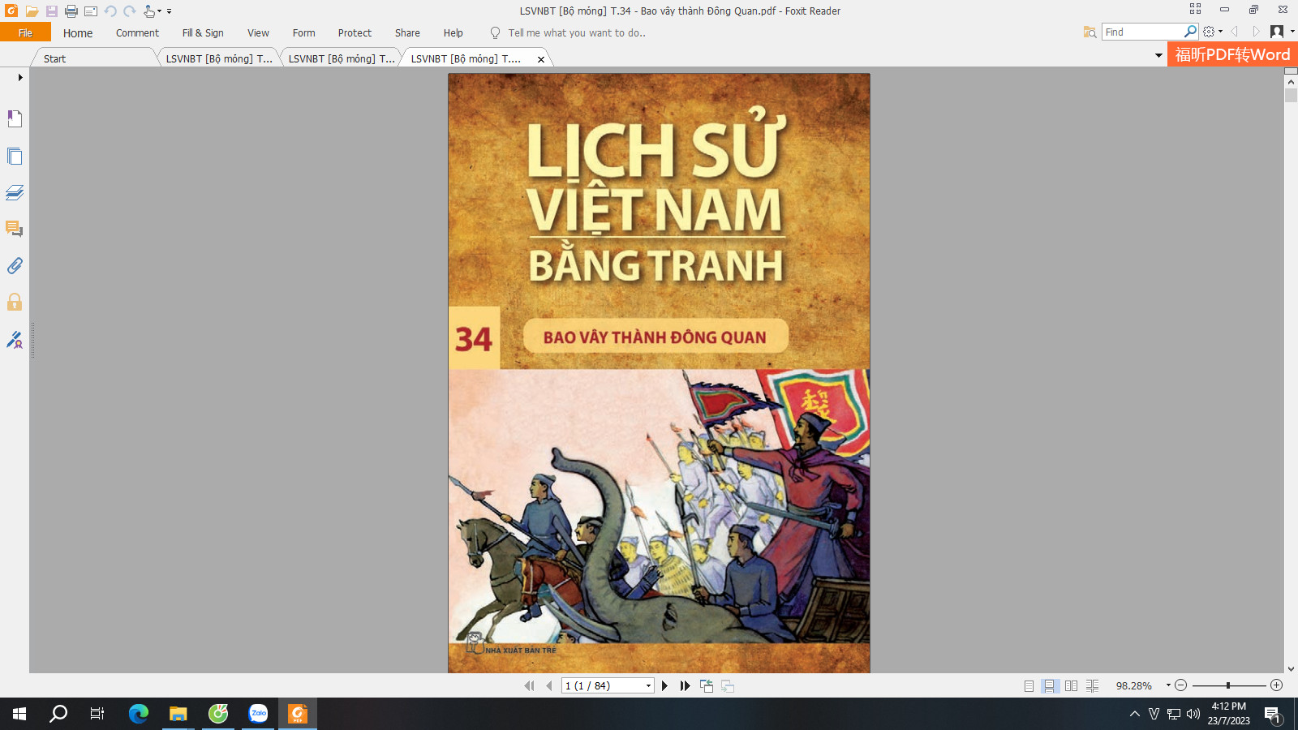The image size is (1298, 730).
Task: Open the Protect ribbon tab
Action: (x=355, y=33)
